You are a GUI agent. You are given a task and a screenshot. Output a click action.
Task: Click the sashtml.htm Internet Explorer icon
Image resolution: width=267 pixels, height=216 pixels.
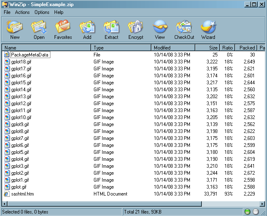7,194
